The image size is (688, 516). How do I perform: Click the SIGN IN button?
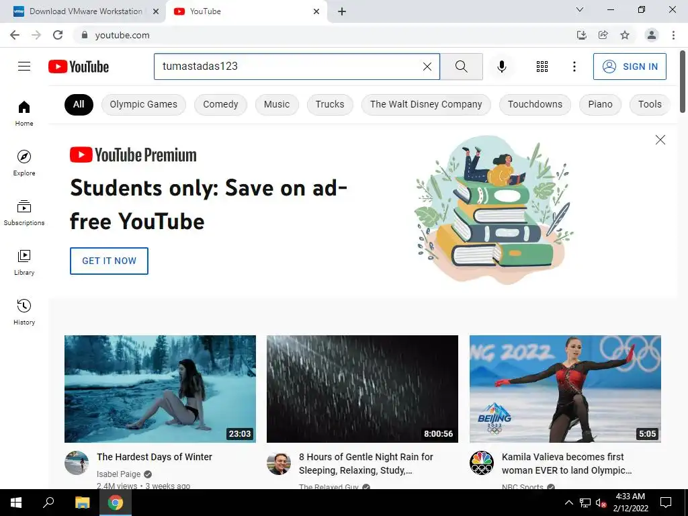point(630,67)
